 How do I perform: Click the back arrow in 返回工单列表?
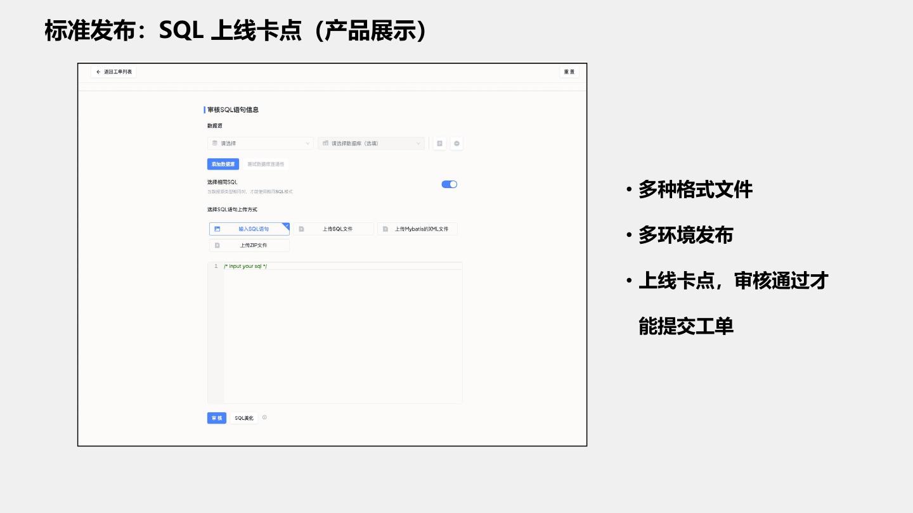coord(98,72)
